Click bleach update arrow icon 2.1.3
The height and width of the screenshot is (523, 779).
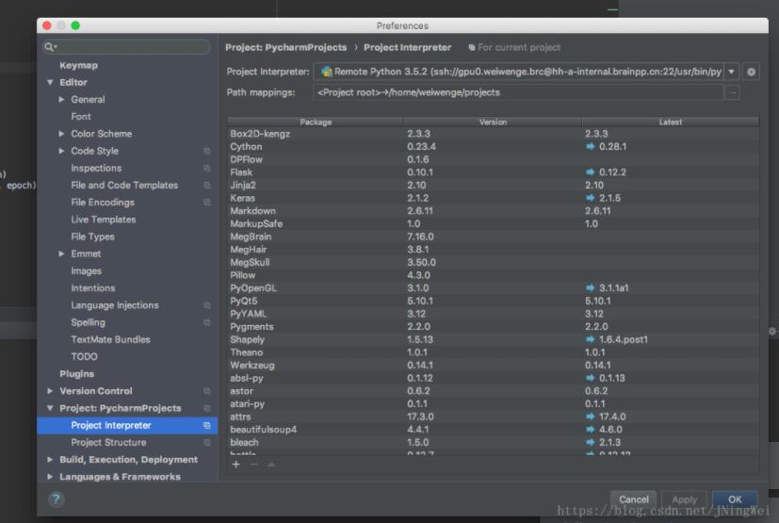591,443
